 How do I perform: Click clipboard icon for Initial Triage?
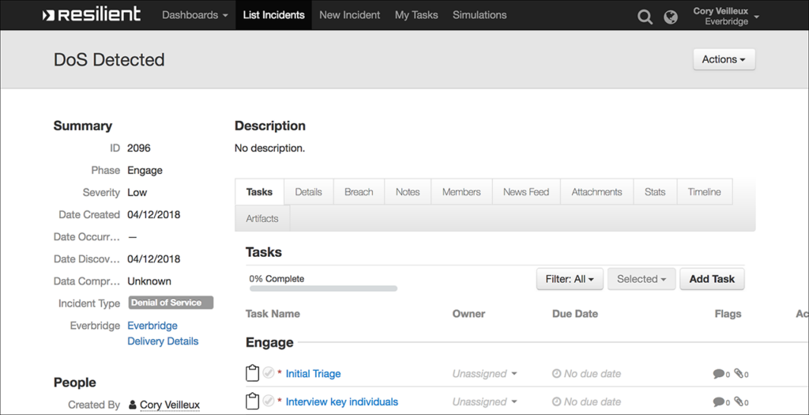click(x=252, y=373)
